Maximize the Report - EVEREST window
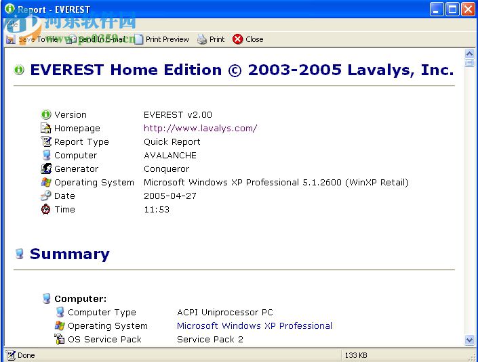The image size is (478, 362). pos(452,9)
